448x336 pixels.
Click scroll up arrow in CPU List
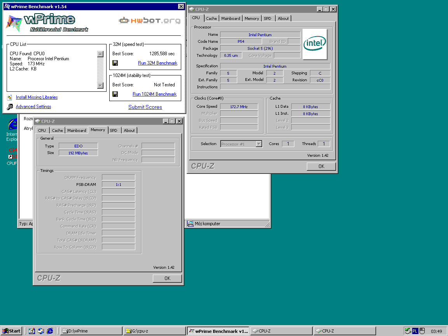point(100,54)
